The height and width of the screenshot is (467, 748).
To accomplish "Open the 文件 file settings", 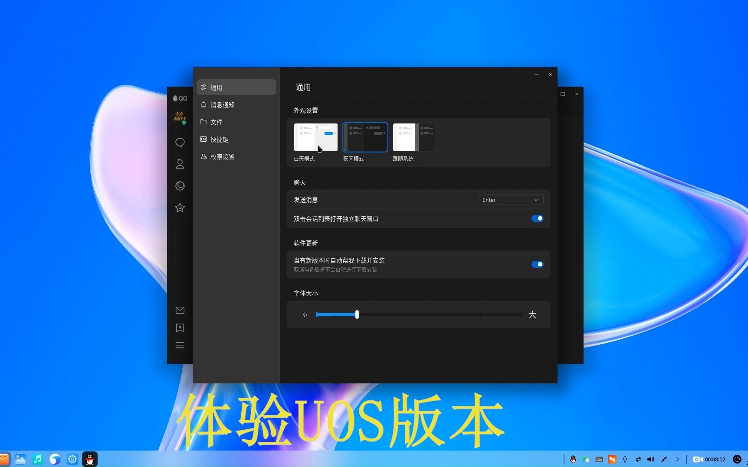I will pos(236,122).
